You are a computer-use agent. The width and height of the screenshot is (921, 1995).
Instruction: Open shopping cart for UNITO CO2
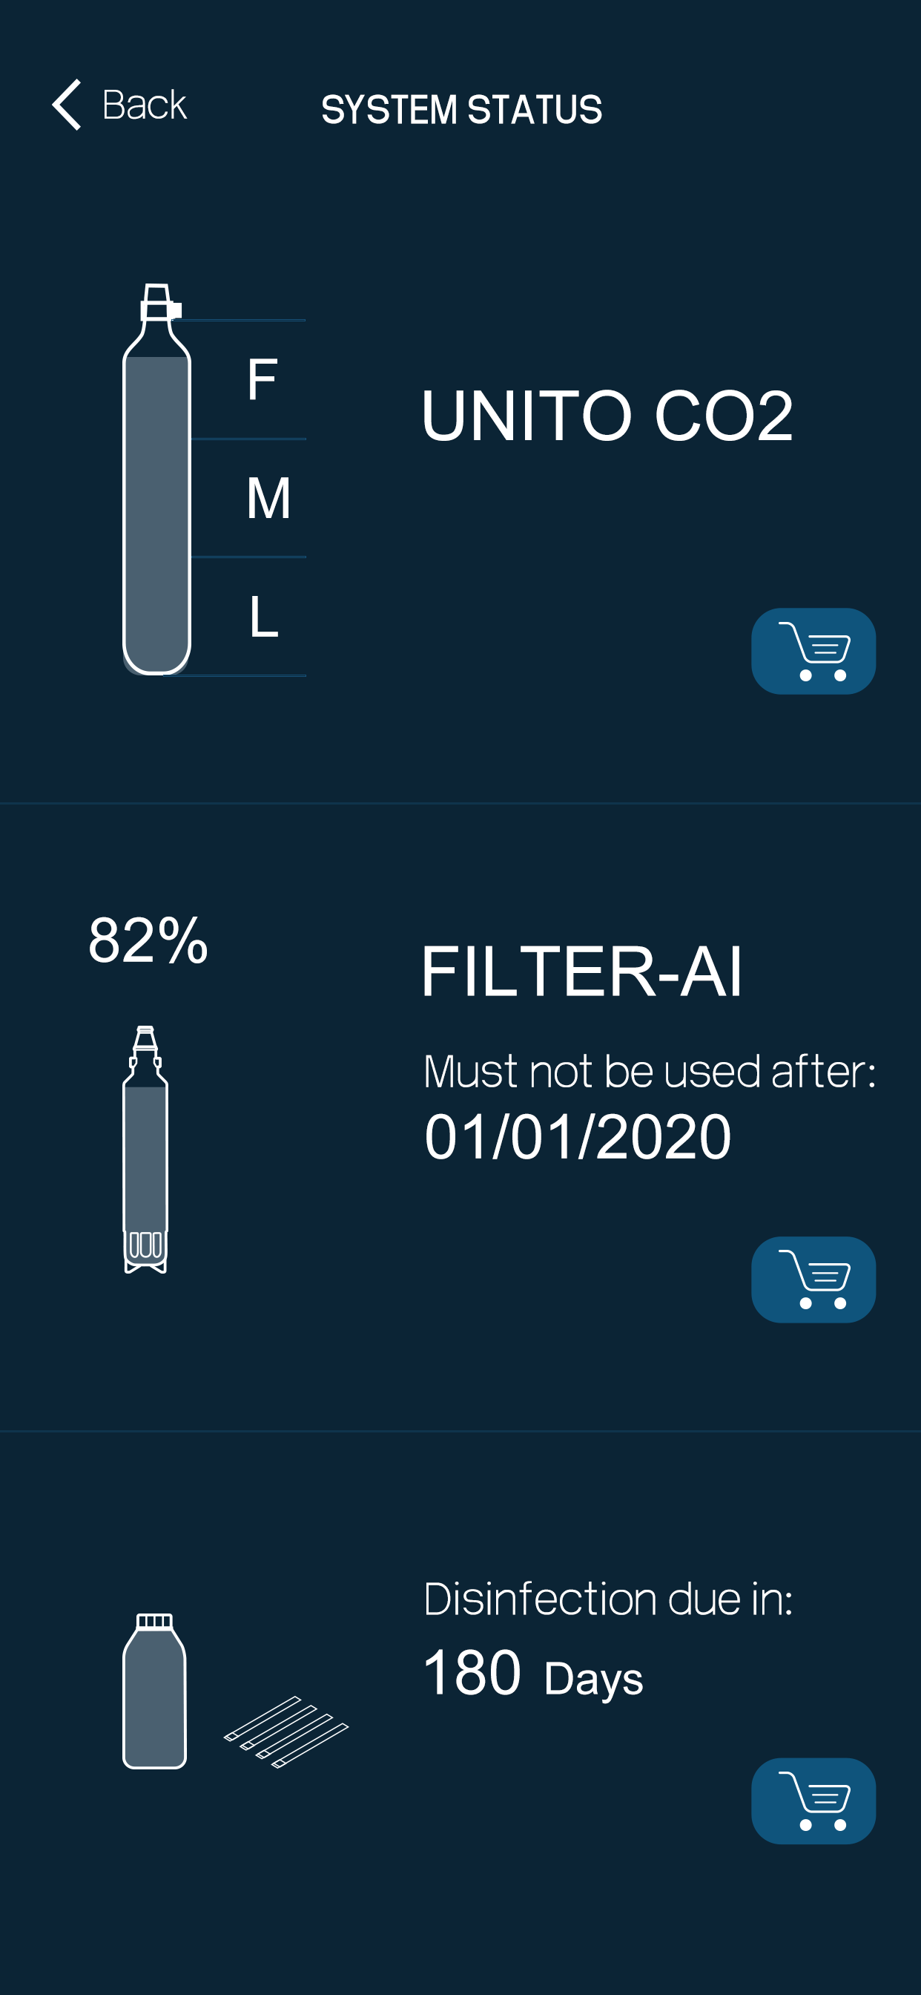coord(813,651)
